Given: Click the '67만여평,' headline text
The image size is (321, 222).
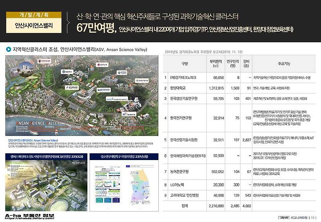Looking at the screenshot, I should tap(96, 28).
